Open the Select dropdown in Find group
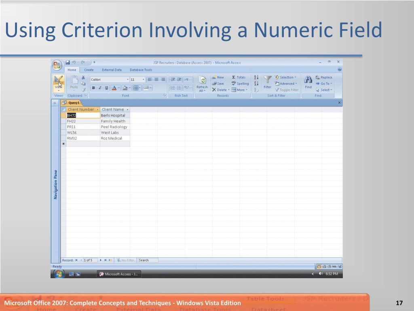The height and width of the screenshot is (311, 414). point(324,90)
